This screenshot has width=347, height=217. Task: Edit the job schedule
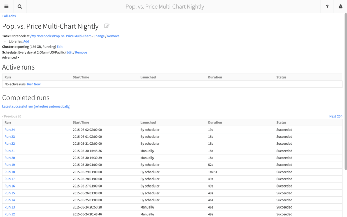pyautogui.click(x=69, y=52)
